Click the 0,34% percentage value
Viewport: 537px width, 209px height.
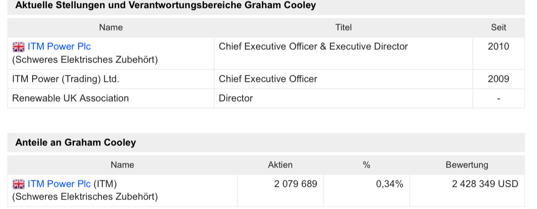click(x=389, y=184)
